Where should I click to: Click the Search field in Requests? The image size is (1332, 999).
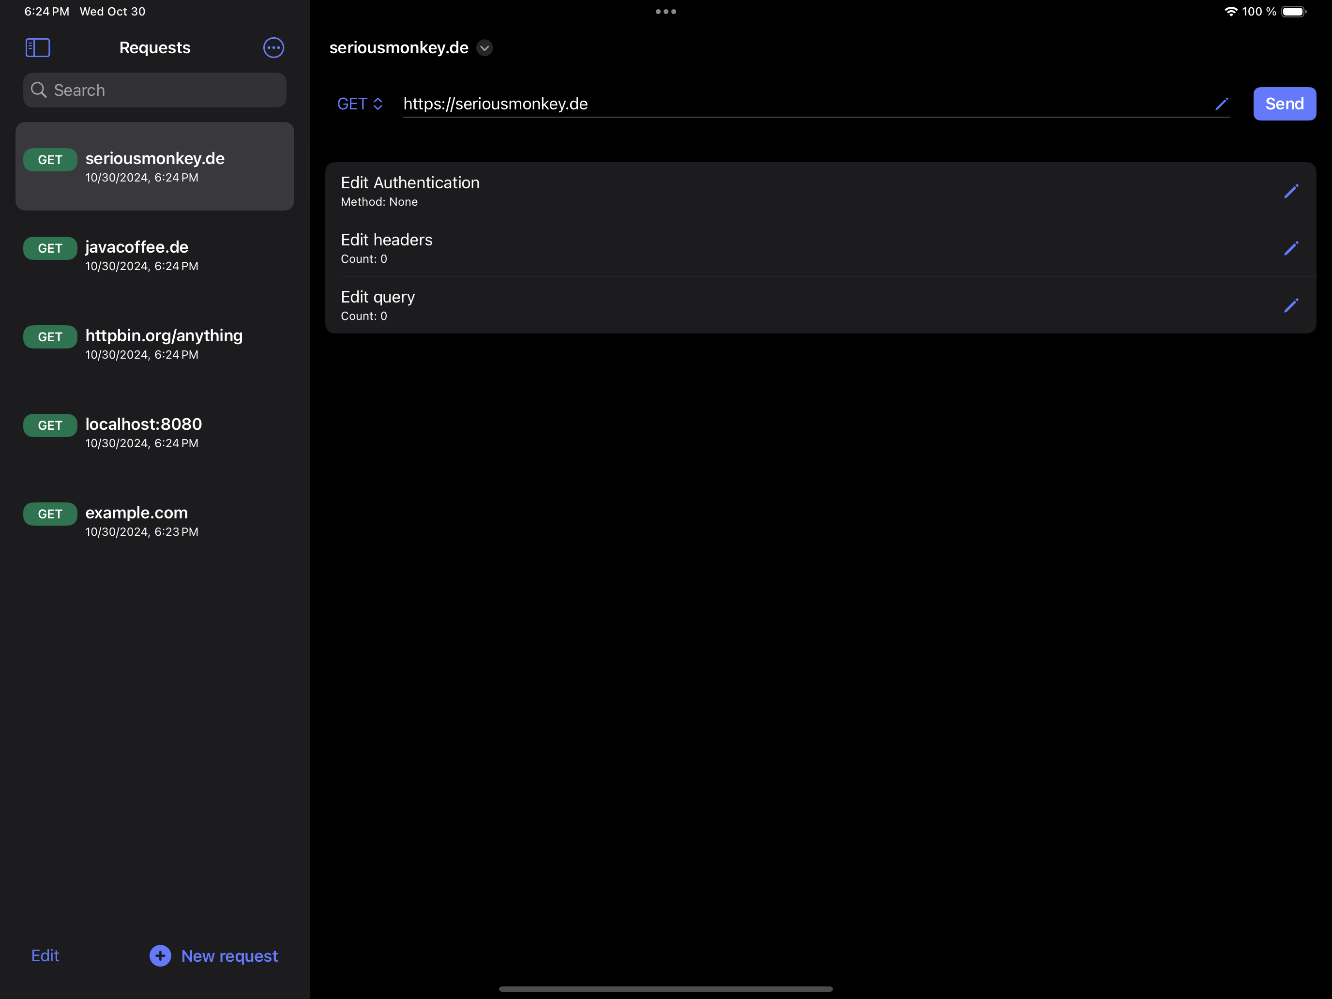(x=155, y=91)
